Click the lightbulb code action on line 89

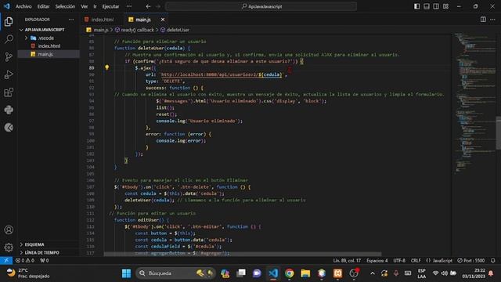click(106, 67)
